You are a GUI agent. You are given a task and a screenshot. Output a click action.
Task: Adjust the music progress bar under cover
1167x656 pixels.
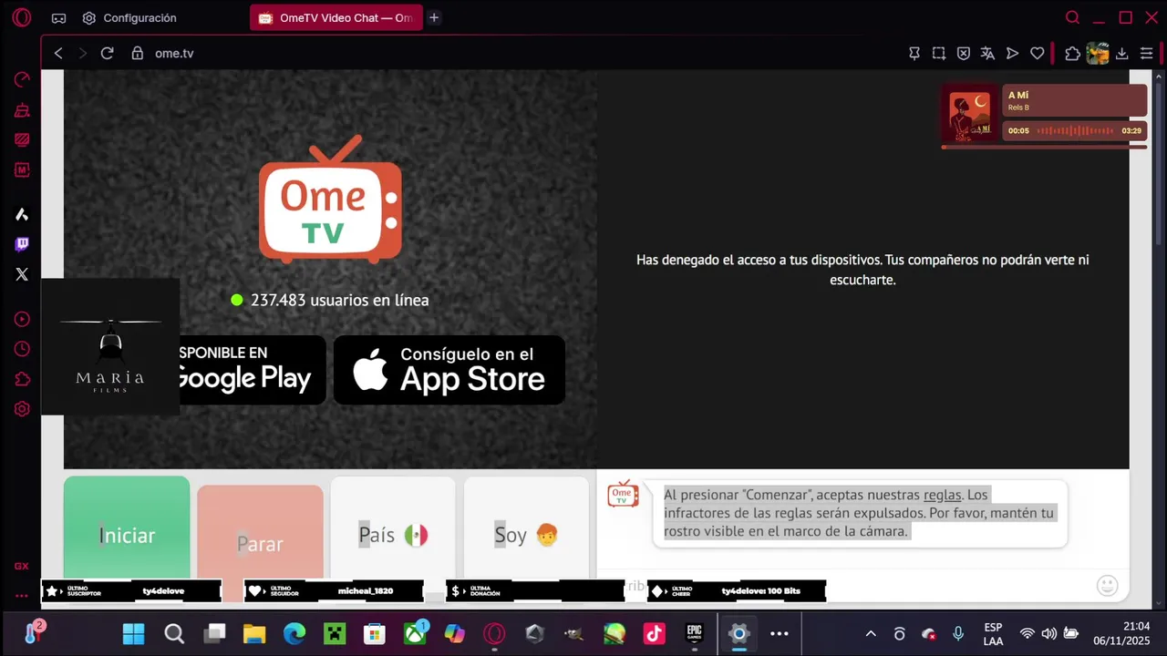[x=1044, y=147]
